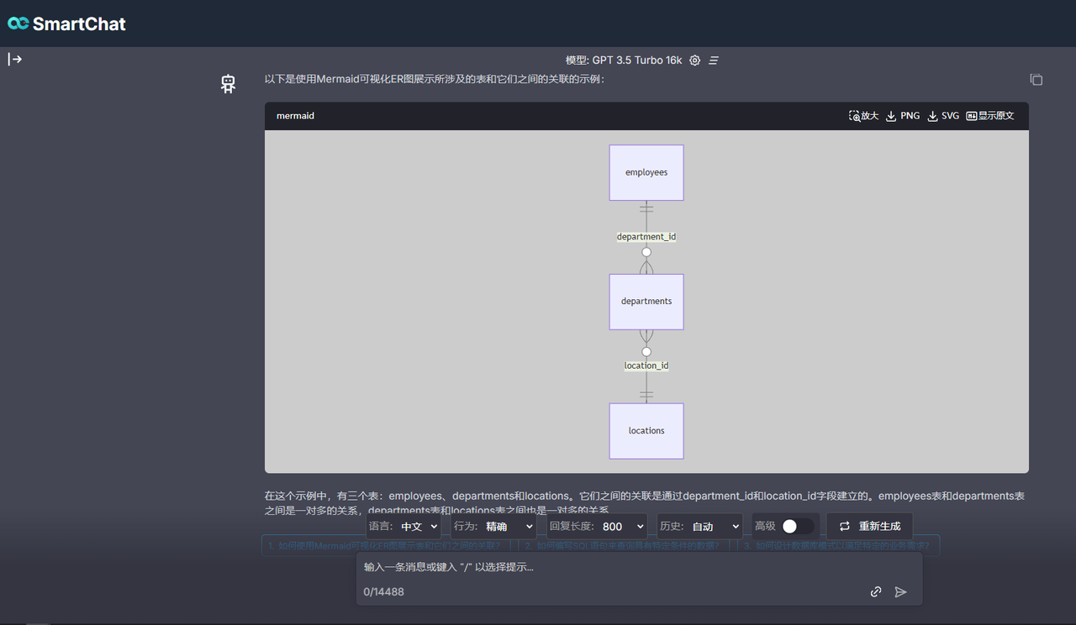This screenshot has width=1076, height=625.
Task: Click the 模型: GPT 3.5 Turbo 16k label
Action: 624,60
